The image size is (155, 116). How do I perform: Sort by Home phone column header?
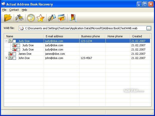117,36
